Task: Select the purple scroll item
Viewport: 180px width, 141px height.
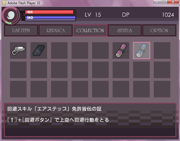Action: (x=121, y=50)
